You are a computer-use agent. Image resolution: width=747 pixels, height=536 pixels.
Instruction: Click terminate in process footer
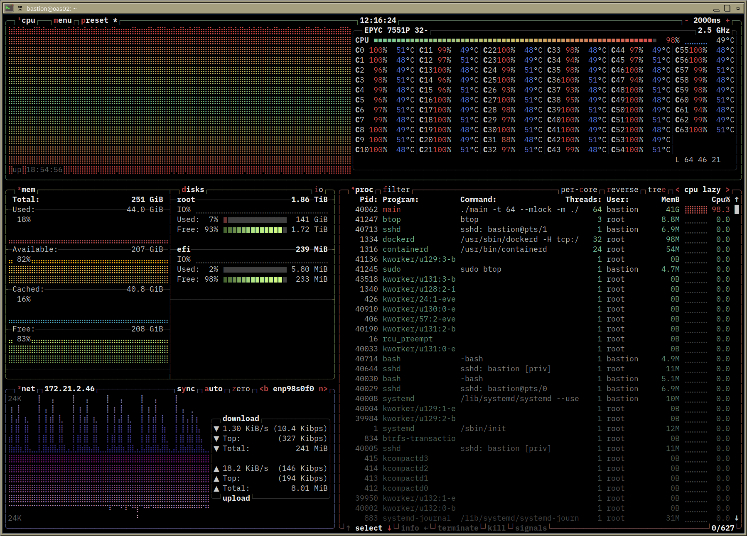pyautogui.click(x=458, y=528)
